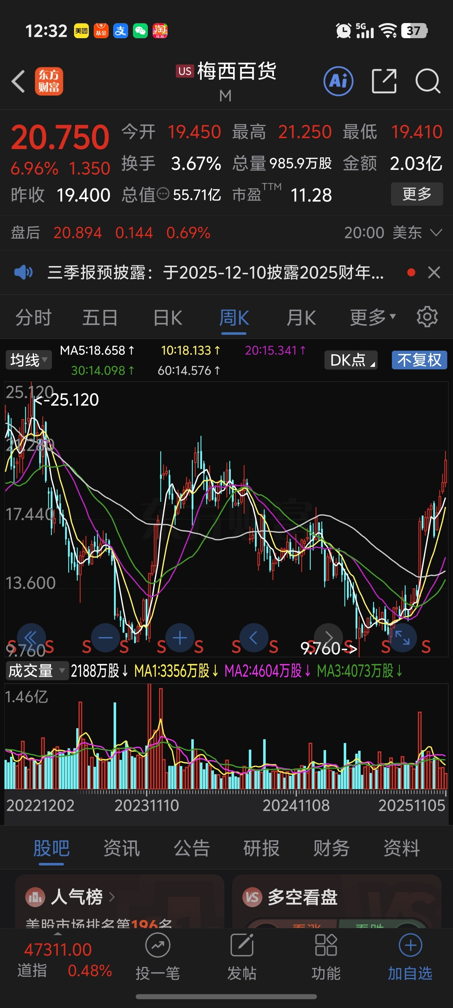Open the 三季报预披露 announcement text
453x1008 pixels.
point(215,273)
